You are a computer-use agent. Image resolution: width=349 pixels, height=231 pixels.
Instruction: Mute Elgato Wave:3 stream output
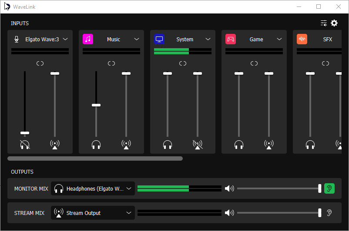coord(55,145)
